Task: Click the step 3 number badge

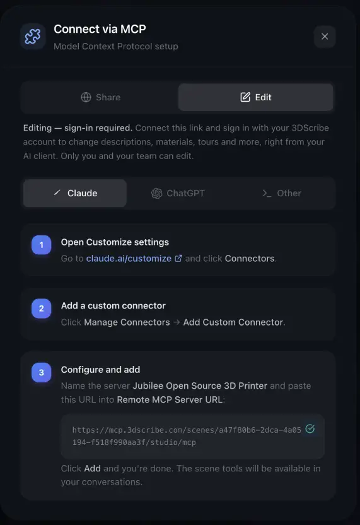Action: coord(42,372)
